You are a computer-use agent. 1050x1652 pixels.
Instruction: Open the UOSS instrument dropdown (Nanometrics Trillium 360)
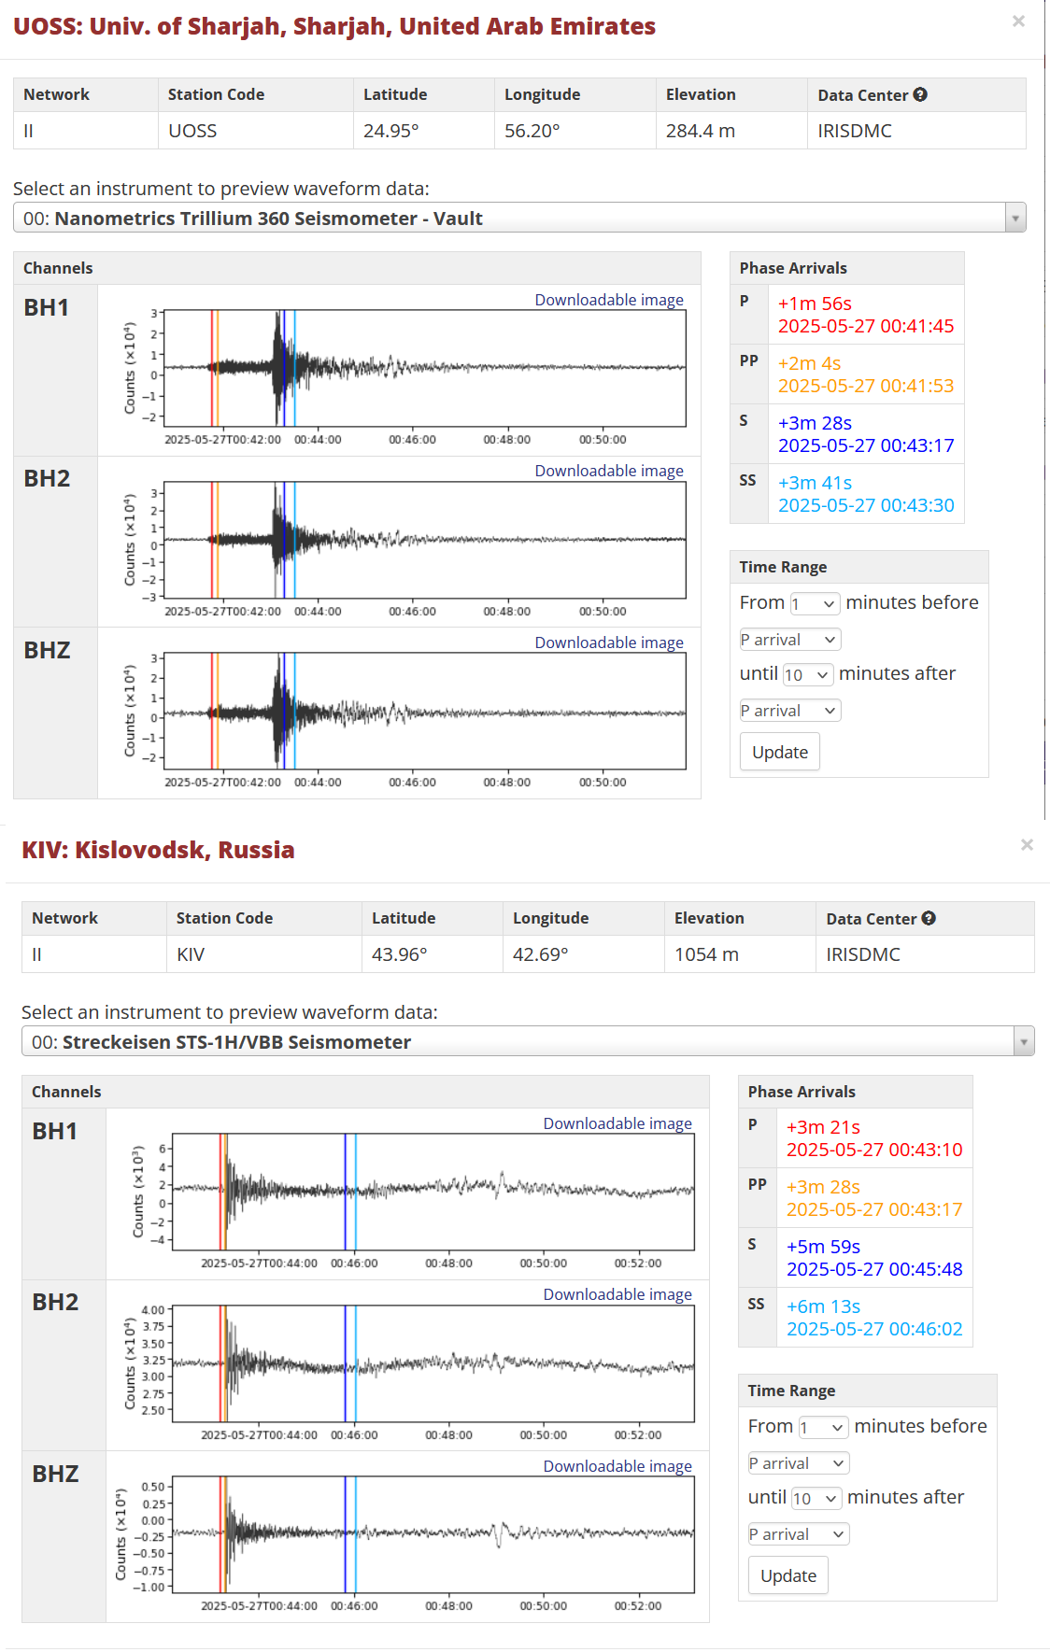point(519,218)
